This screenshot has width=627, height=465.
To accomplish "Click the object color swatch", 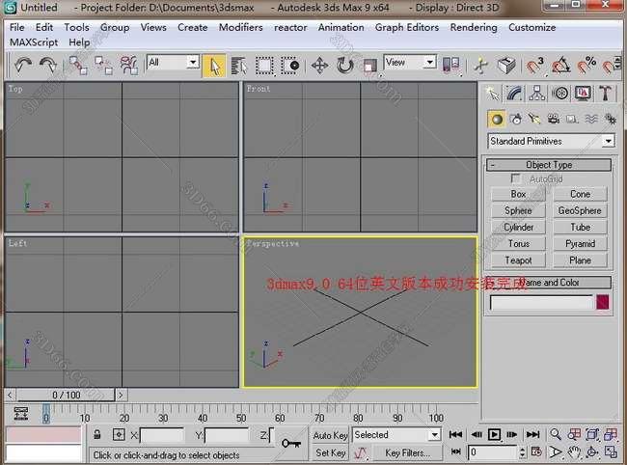I will point(603,302).
